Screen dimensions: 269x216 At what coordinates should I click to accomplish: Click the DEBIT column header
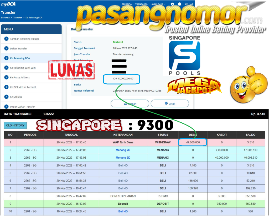(193, 135)
